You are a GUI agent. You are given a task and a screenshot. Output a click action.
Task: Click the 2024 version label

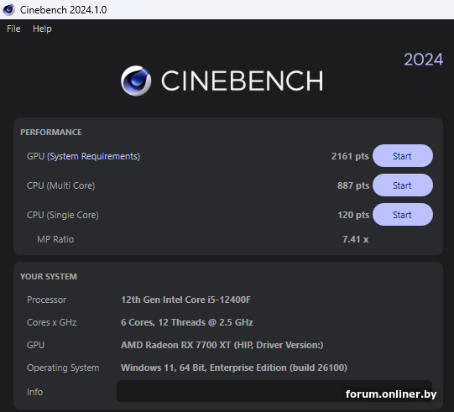(423, 60)
